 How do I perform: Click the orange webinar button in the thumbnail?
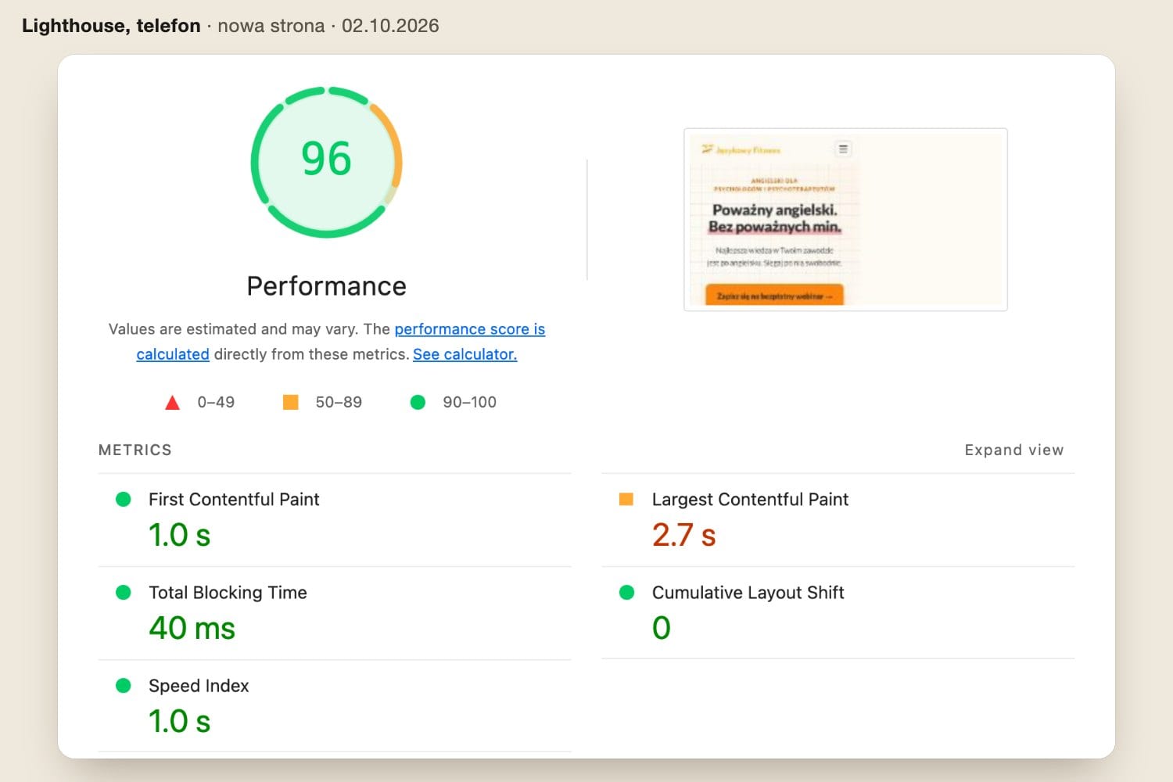774,296
